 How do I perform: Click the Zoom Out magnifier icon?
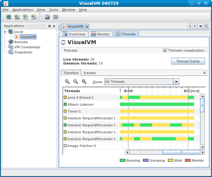pyautogui.click(x=75, y=81)
